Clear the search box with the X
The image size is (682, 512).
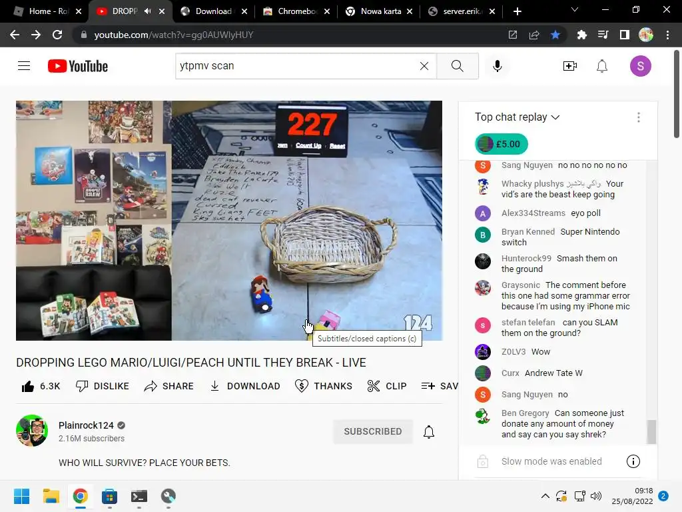[424, 66]
